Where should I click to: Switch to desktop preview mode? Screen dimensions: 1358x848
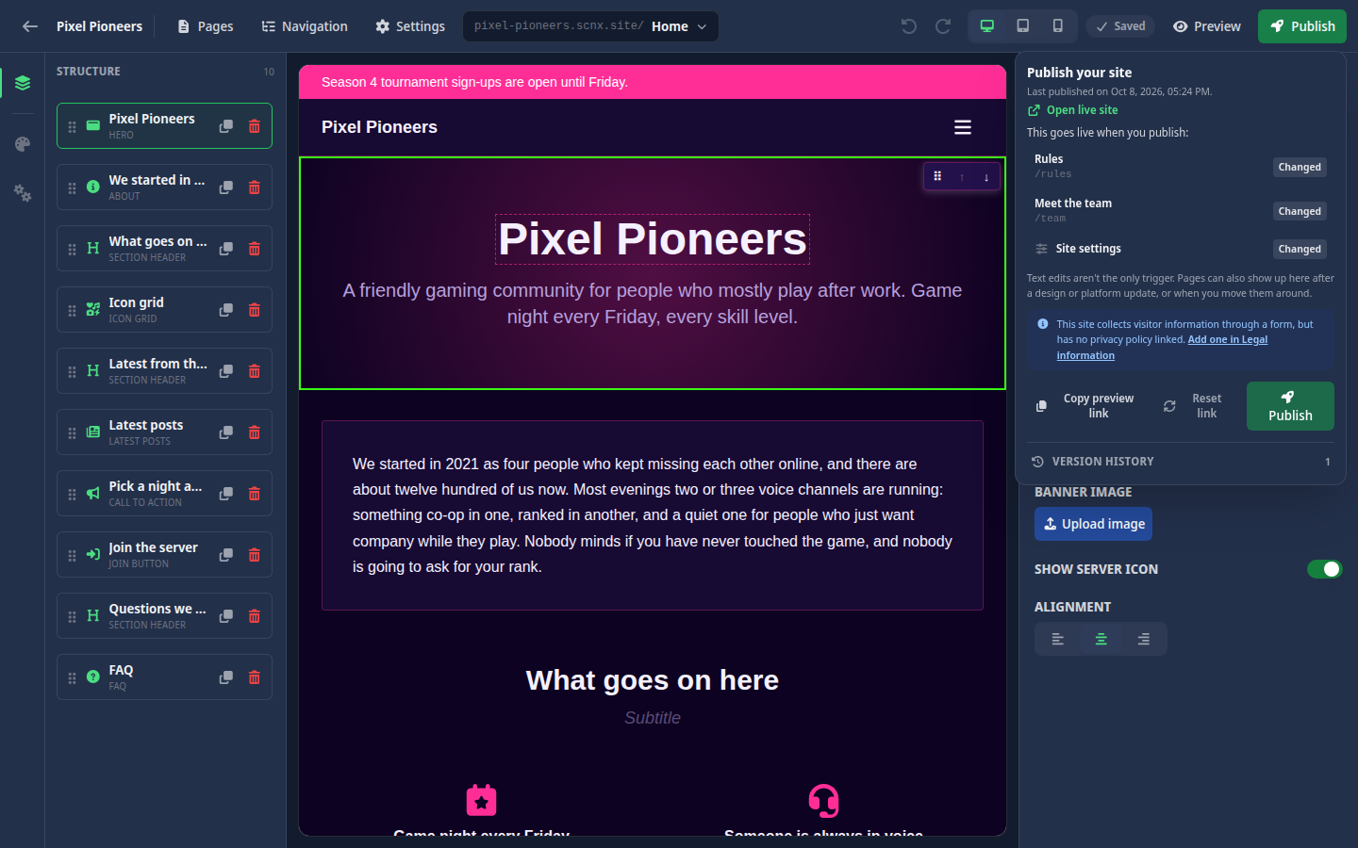click(987, 26)
